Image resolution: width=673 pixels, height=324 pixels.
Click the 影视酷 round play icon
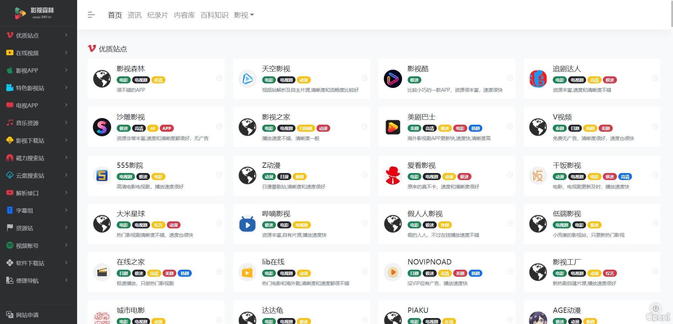point(393,79)
